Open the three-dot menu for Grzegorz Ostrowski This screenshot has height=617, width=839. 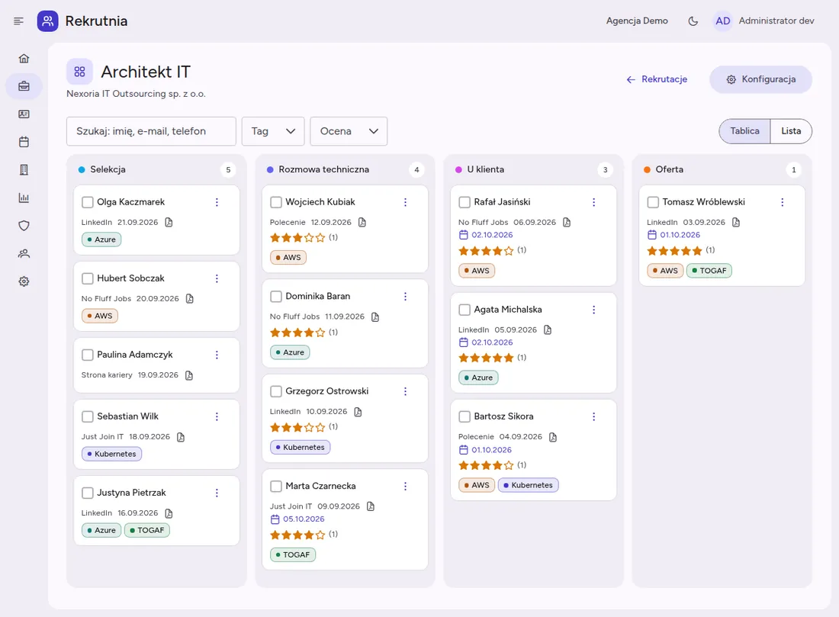[405, 391]
